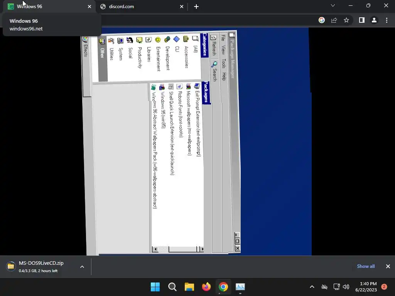The height and width of the screenshot is (296, 395).
Task: Click Show all downloads link
Action: [x=366, y=266]
